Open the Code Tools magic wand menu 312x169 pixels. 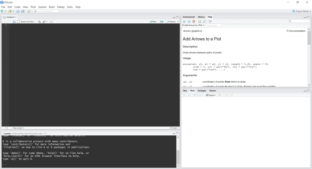[x=45, y=22]
